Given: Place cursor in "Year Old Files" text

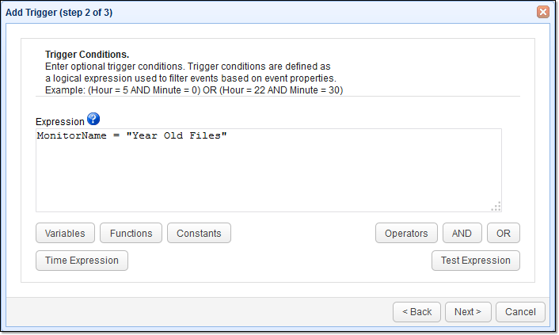Looking at the screenshot, I should tap(180, 136).
